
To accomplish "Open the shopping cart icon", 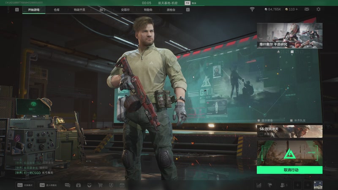I will (100, 185).
